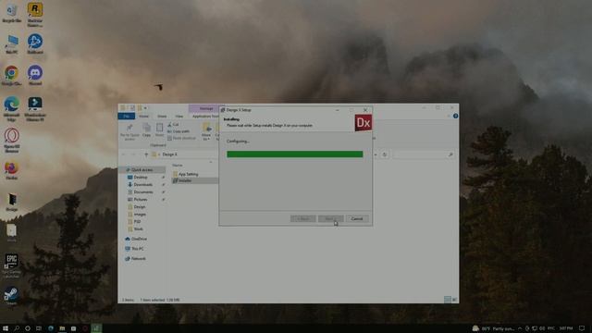Click the taskbar search icon
Image resolution: width=592 pixels, height=333 pixels.
pyautogui.click(x=17, y=328)
